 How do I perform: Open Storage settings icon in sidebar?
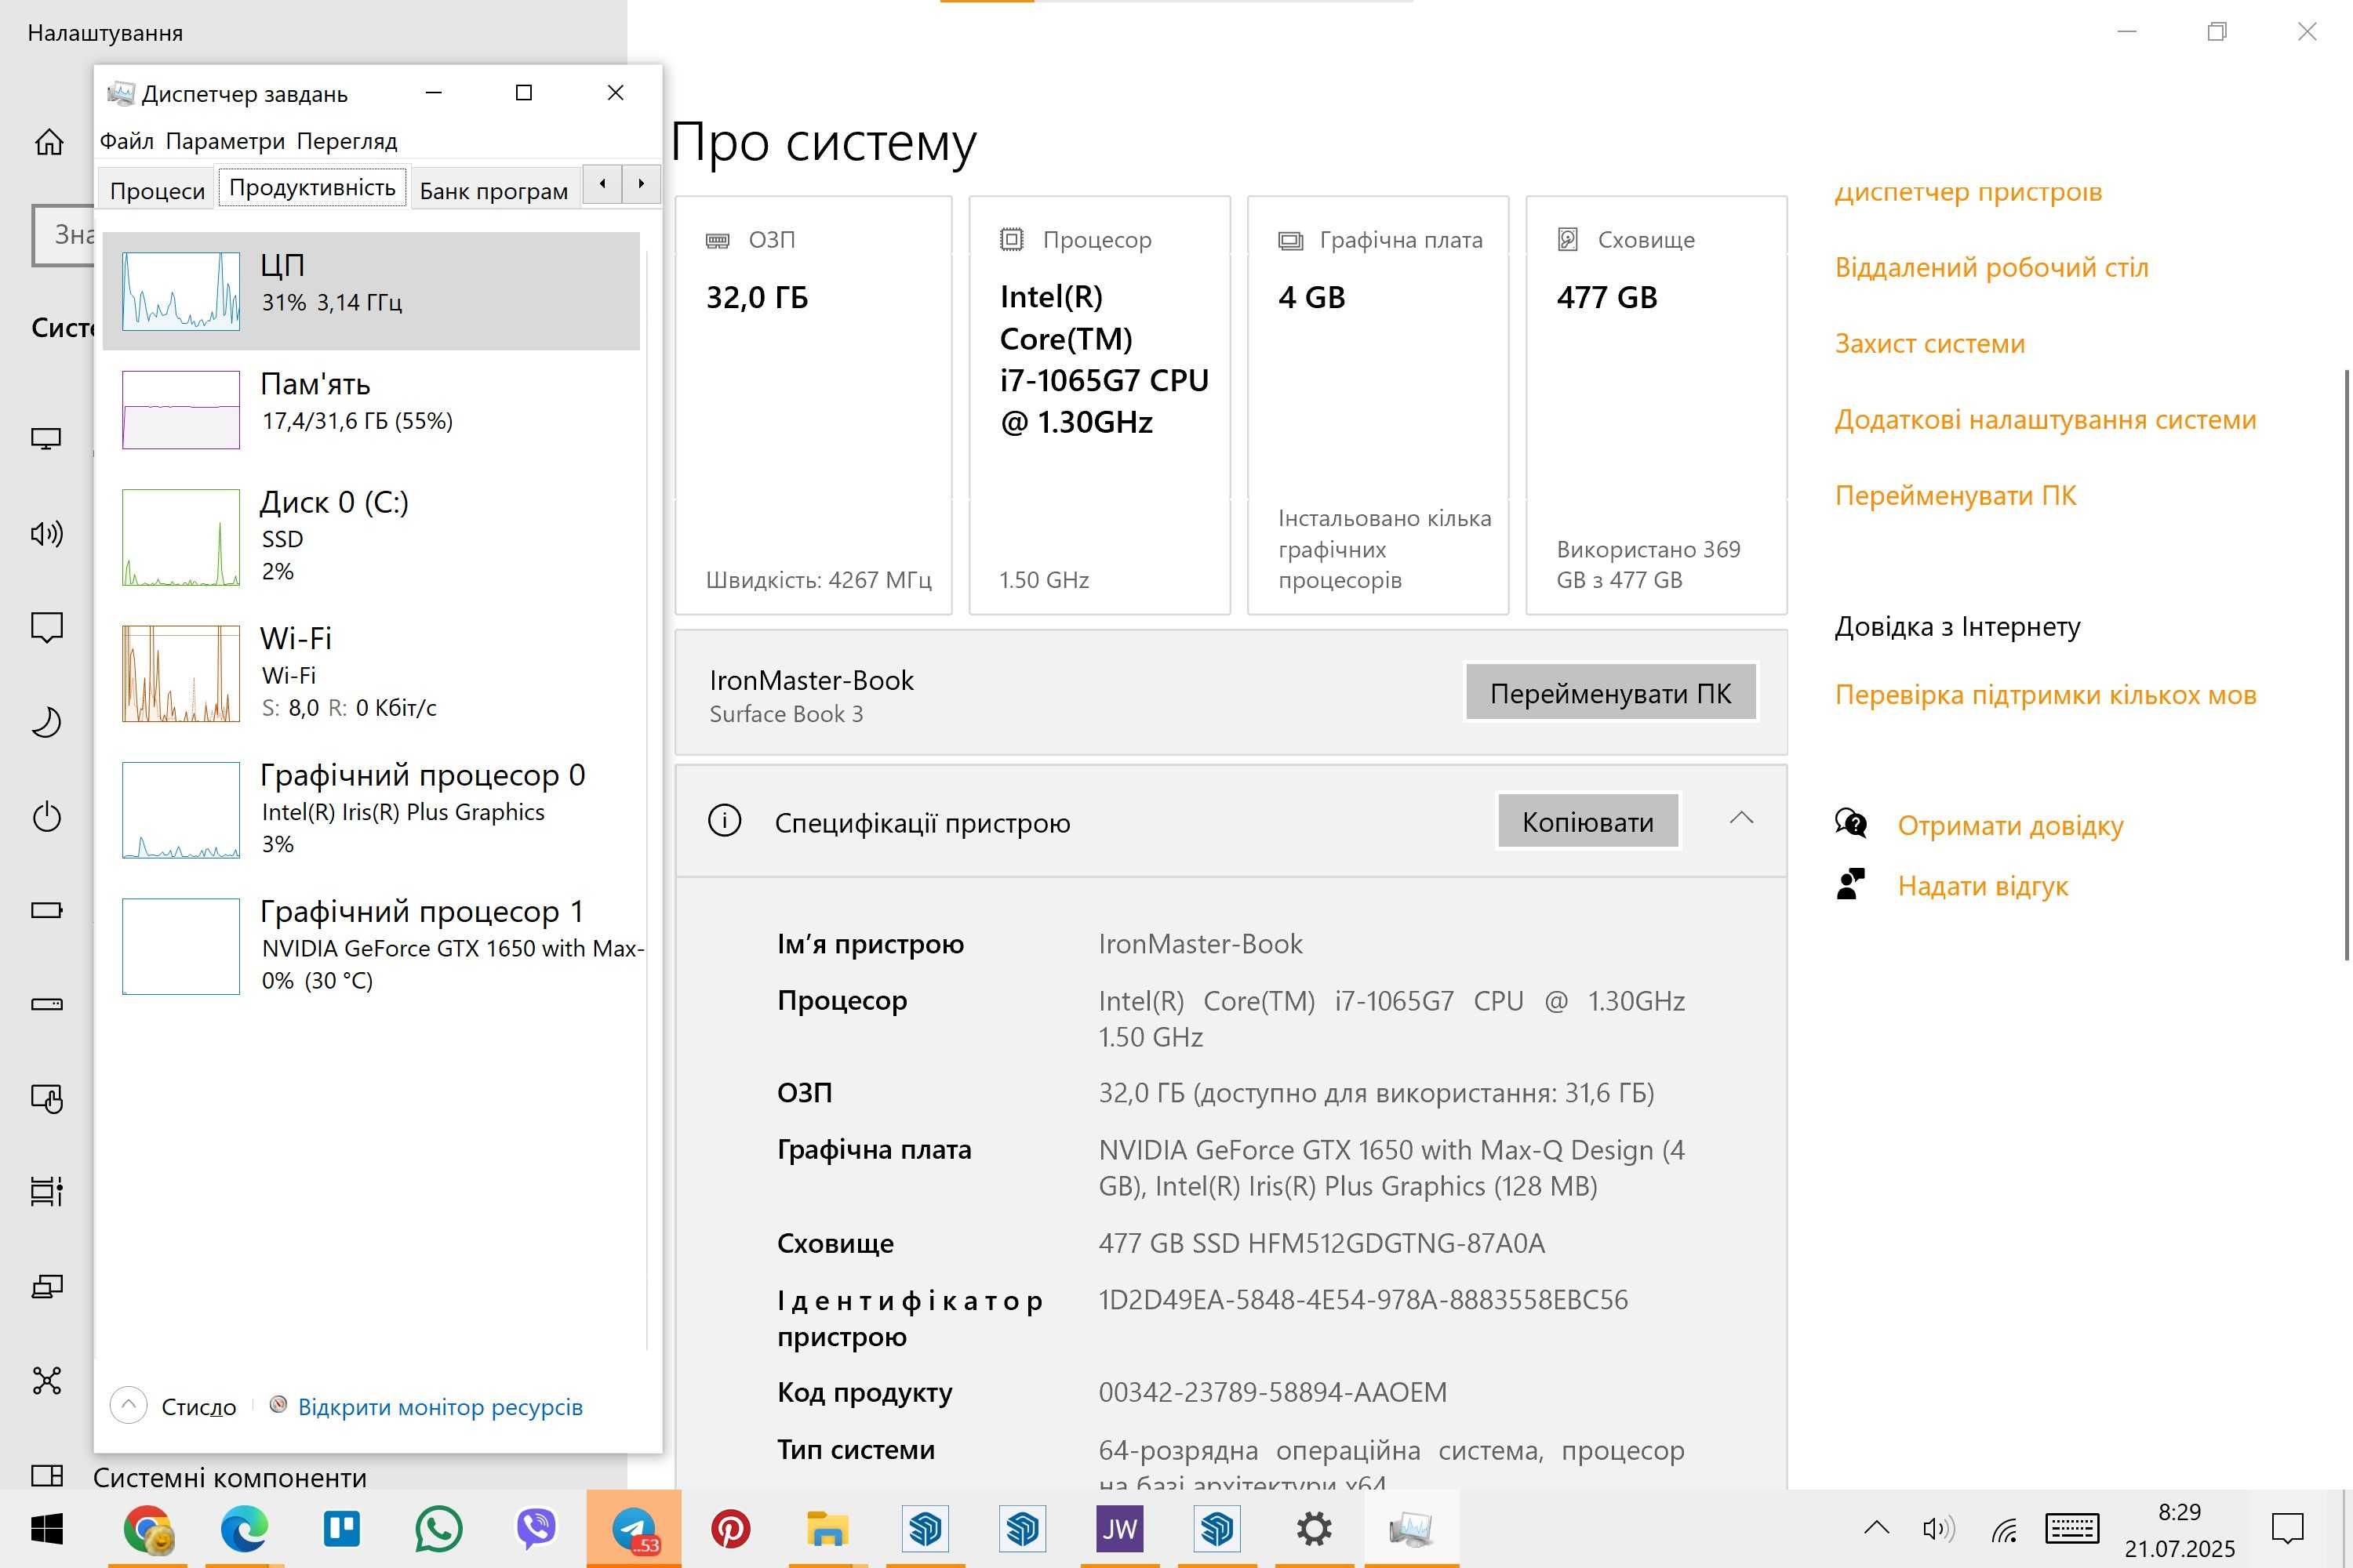(46, 1004)
